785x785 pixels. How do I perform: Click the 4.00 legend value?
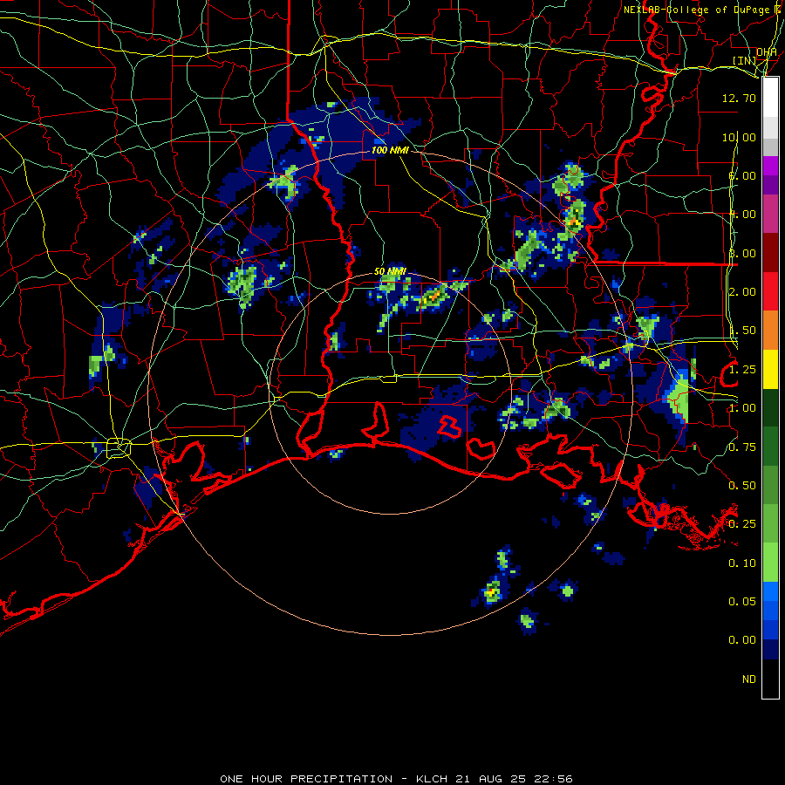pyautogui.click(x=742, y=215)
